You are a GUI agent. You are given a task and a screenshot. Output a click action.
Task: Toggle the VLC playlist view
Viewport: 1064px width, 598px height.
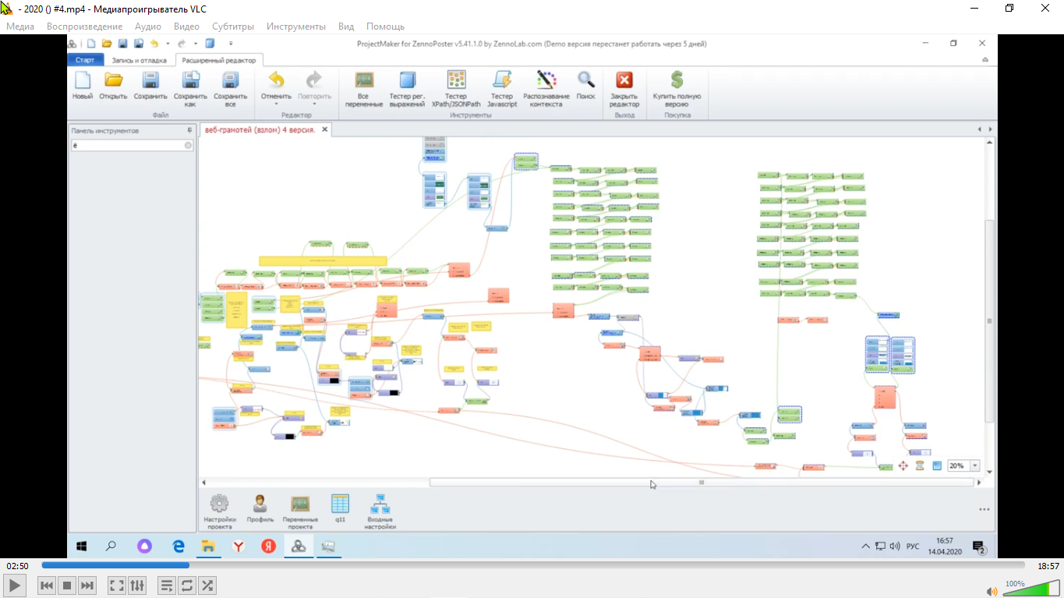[166, 586]
